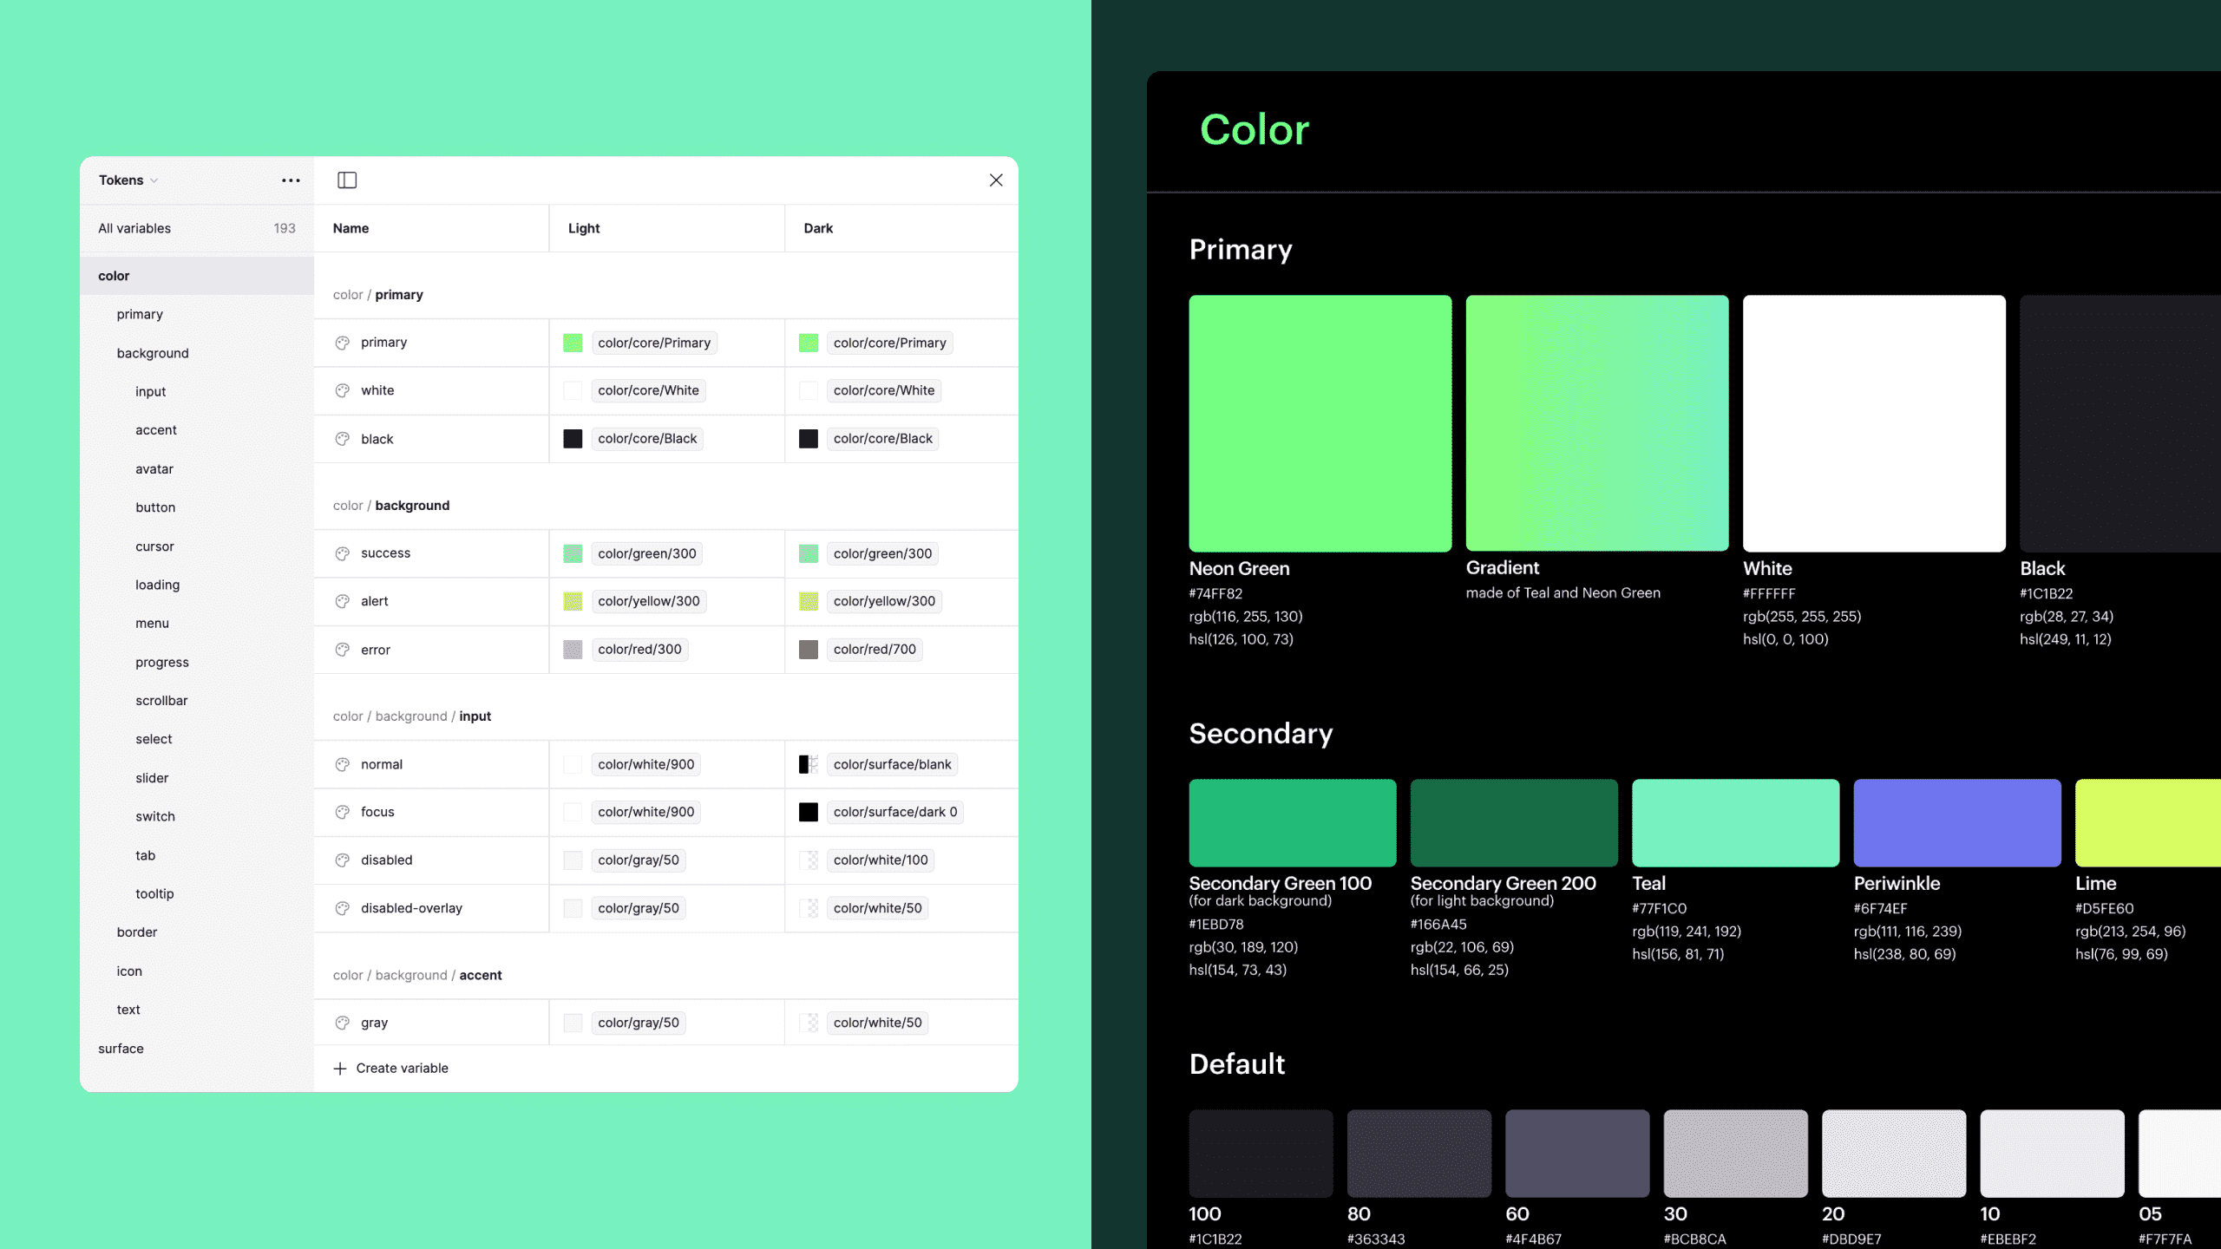Click the palette icon next to alert
The width and height of the screenshot is (2221, 1249).
(x=343, y=601)
